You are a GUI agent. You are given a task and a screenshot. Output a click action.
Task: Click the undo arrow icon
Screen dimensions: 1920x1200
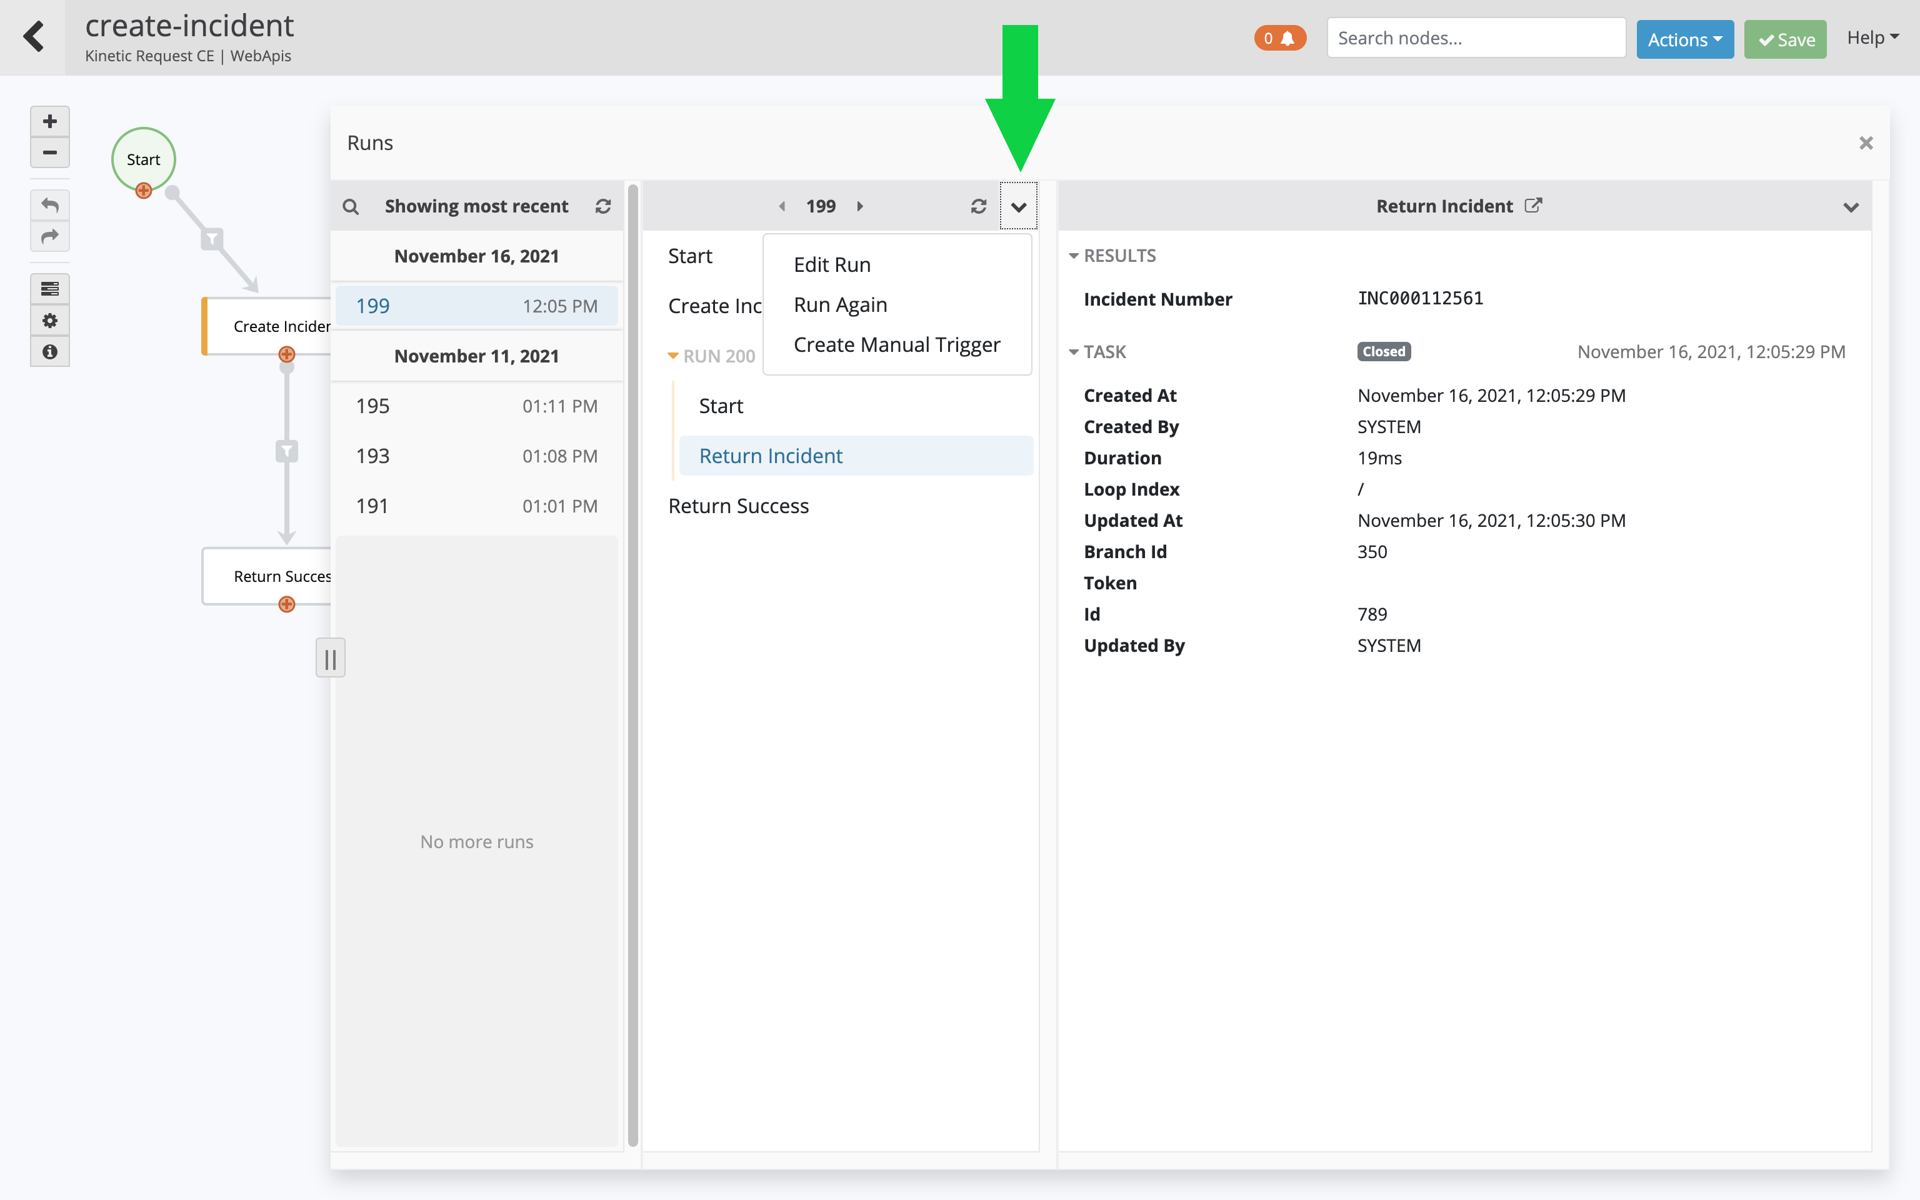pos(49,206)
